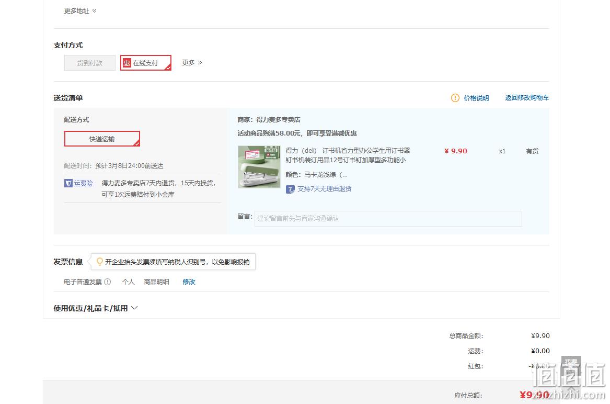Image resolution: width=610 pixels, height=404 pixels.
Task: Open the deli stapler product thumbnail
Action: click(259, 167)
